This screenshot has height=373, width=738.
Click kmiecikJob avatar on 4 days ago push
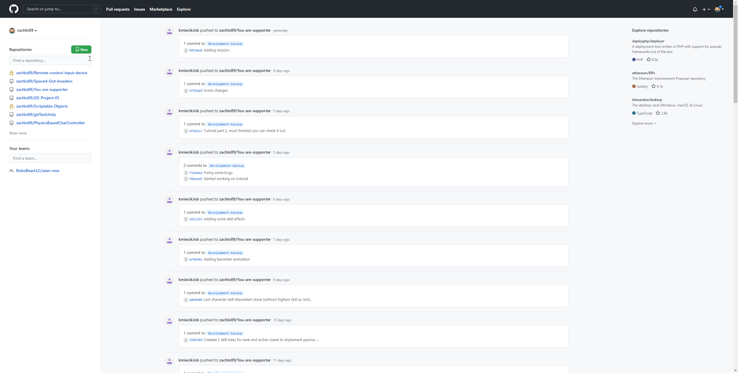170,72
